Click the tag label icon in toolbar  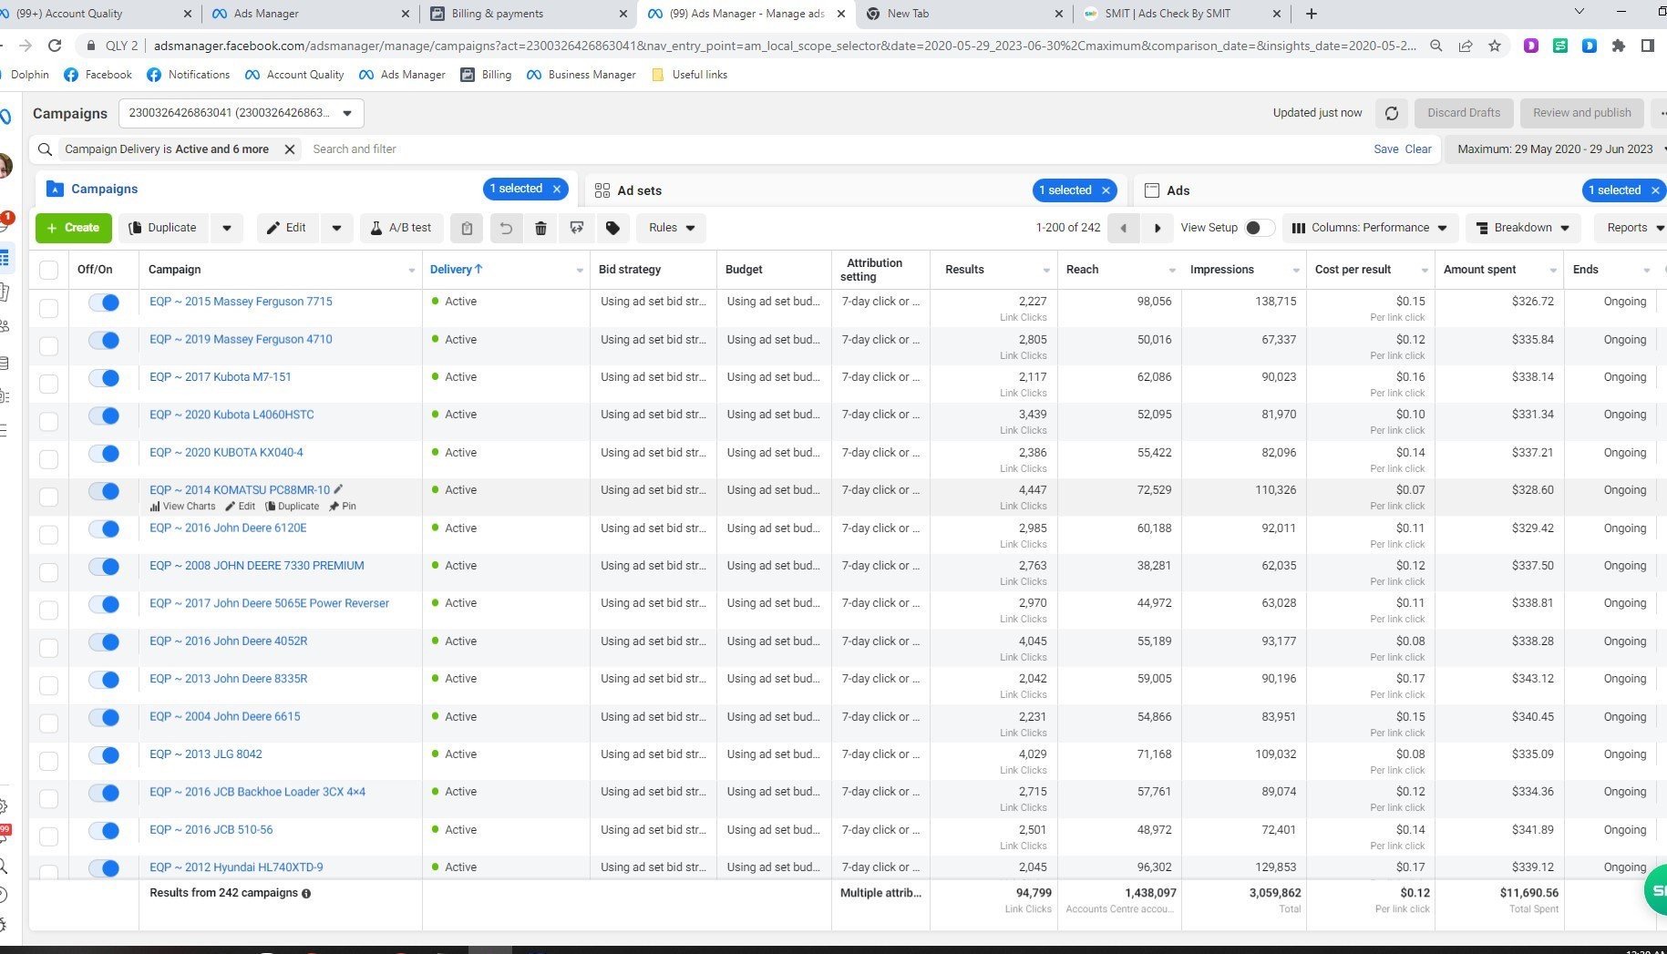612,228
